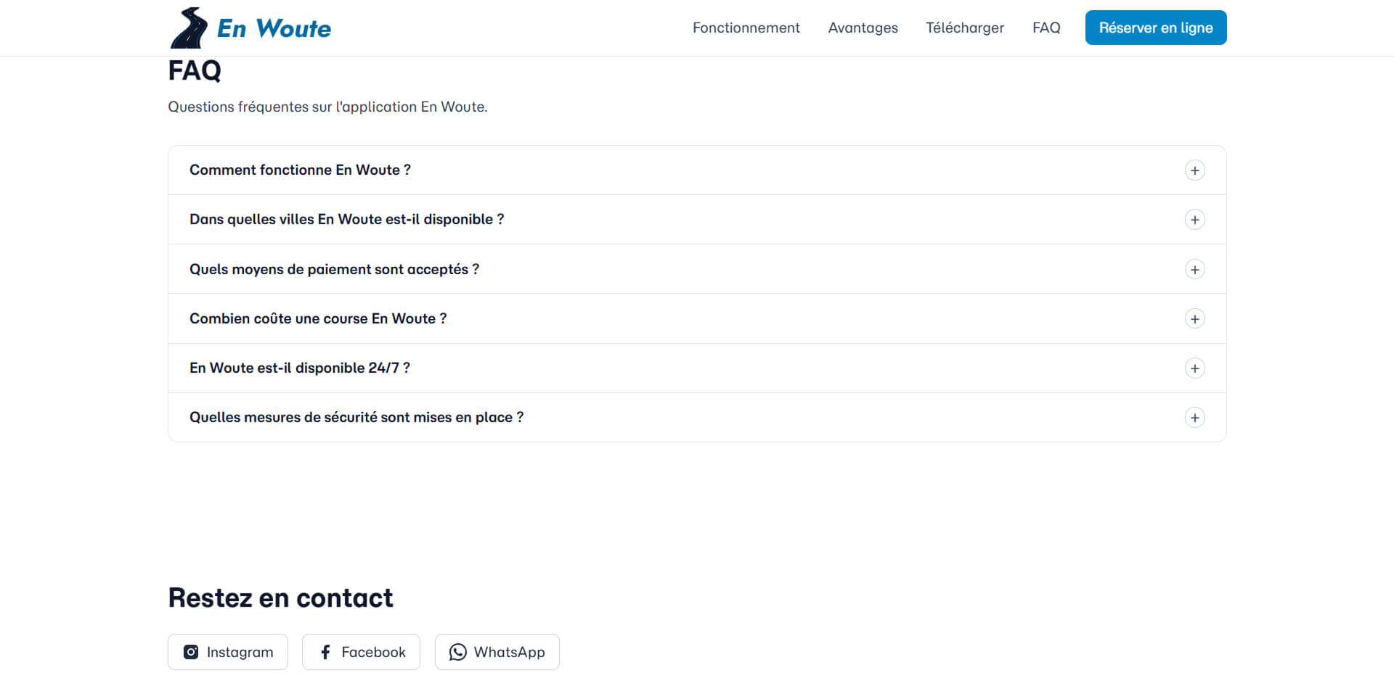
Task: Open the FAQ navigation item
Action: pyautogui.click(x=1046, y=28)
